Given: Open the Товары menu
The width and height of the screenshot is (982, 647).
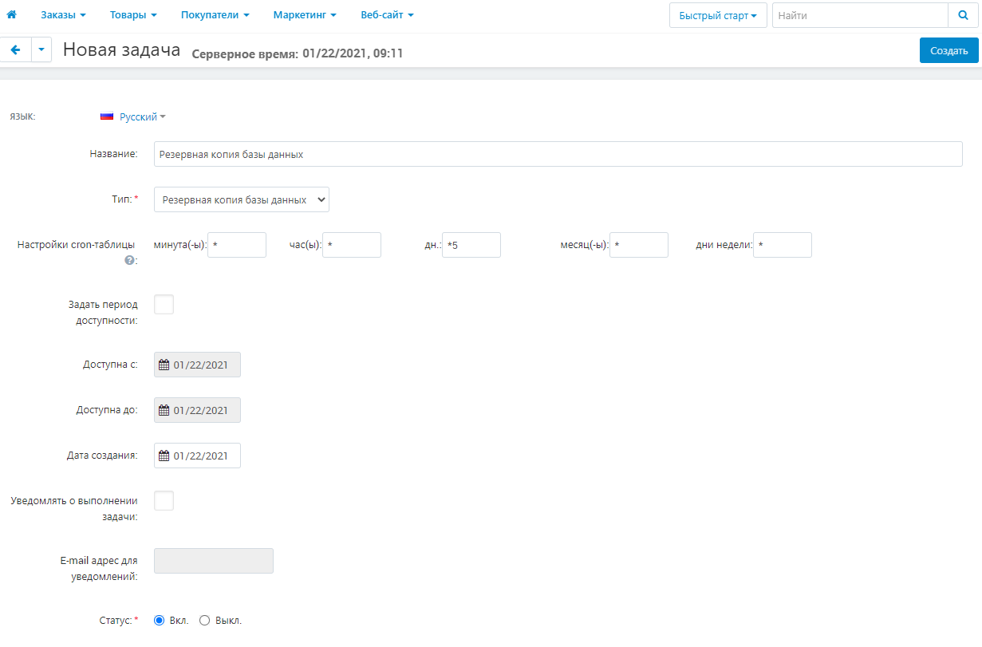Looking at the screenshot, I should [x=132, y=15].
